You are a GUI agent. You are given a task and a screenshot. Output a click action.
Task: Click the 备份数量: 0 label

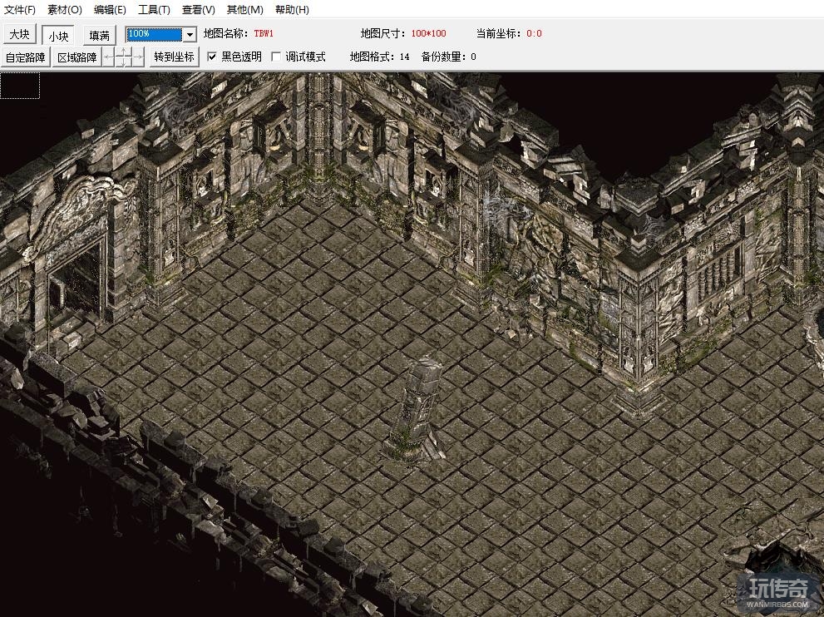[x=449, y=57]
